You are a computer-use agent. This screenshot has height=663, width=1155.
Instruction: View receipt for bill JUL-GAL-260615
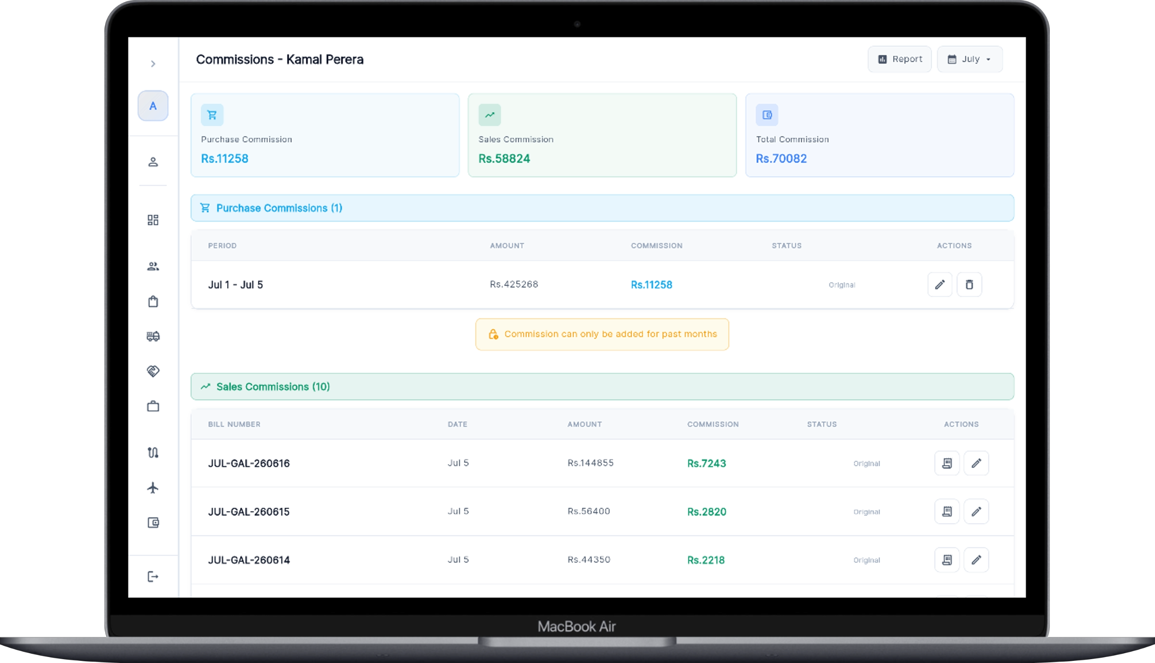click(947, 511)
